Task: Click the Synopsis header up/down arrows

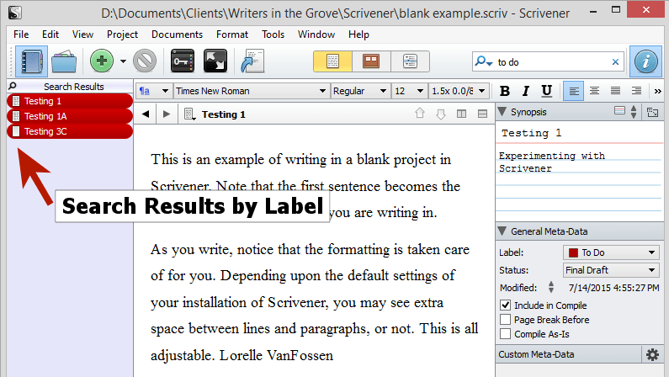Action: [634, 112]
